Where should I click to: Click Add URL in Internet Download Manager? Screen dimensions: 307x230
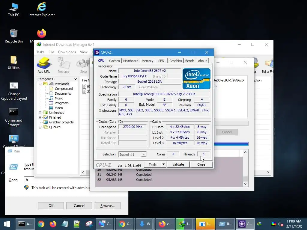pyautogui.click(x=44, y=65)
